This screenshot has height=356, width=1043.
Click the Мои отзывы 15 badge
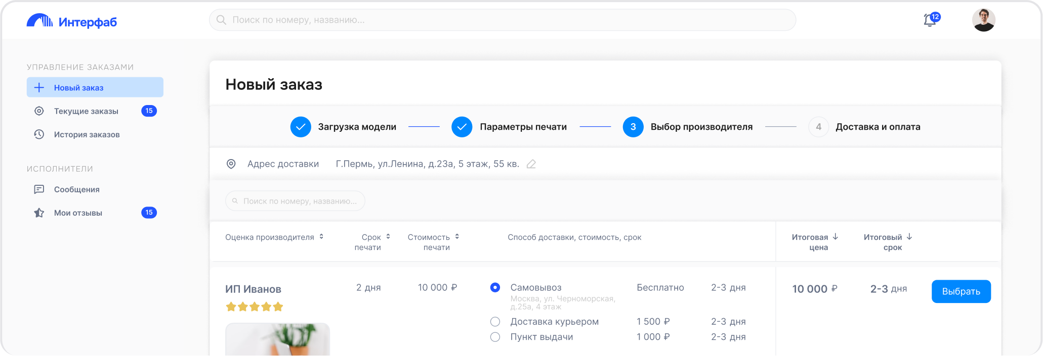click(x=149, y=213)
